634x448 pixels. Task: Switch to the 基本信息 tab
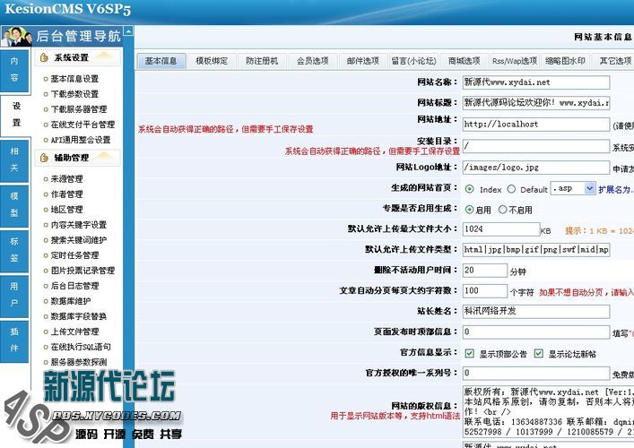pos(161,61)
